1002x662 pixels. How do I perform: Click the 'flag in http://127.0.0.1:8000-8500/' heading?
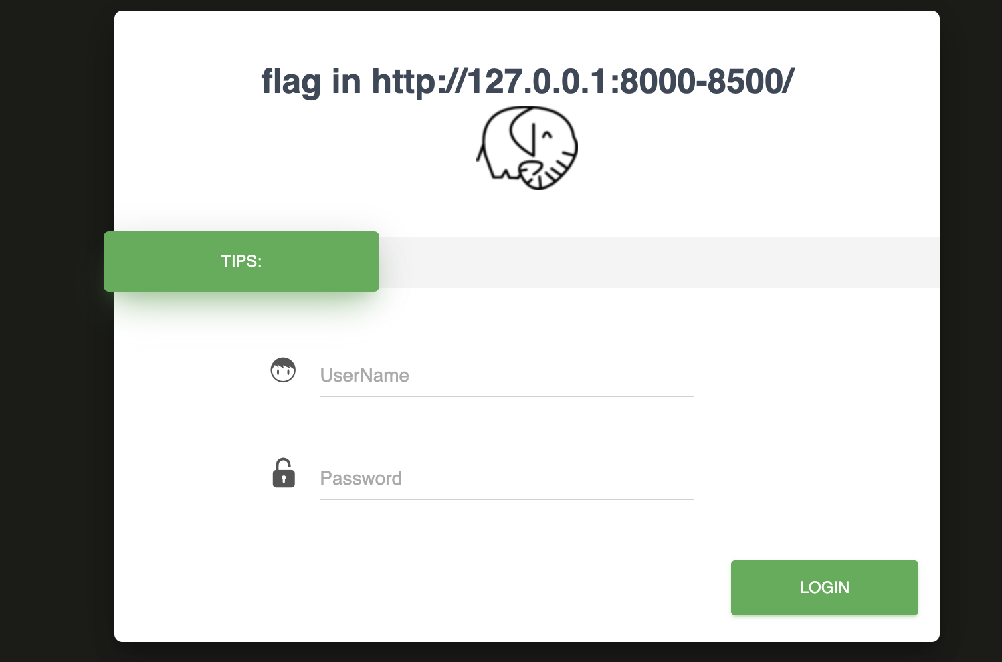(x=528, y=82)
